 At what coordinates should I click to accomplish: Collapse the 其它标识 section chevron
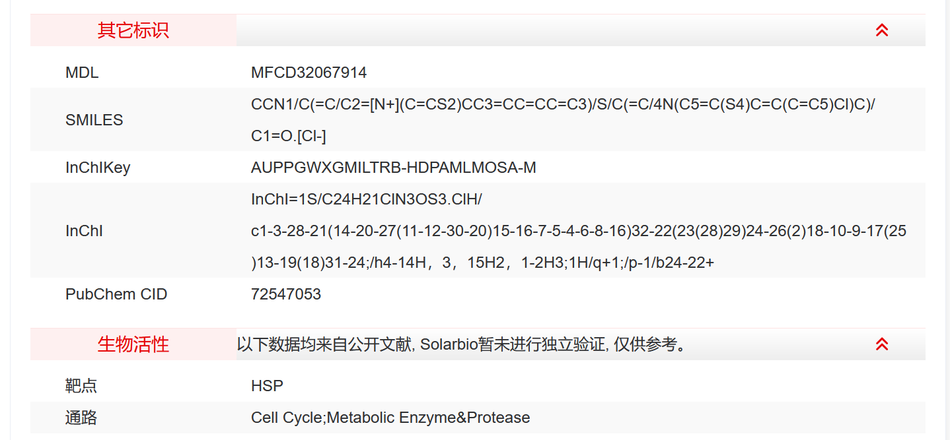pyautogui.click(x=881, y=30)
